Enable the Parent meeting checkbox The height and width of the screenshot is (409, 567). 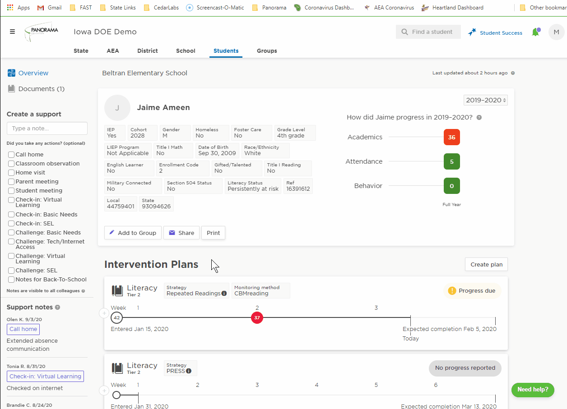(x=11, y=182)
